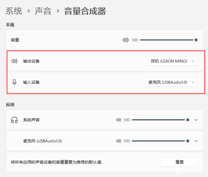Click the 重置 button

coord(179,162)
